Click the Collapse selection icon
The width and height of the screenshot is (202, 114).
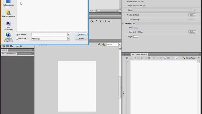point(157,58)
